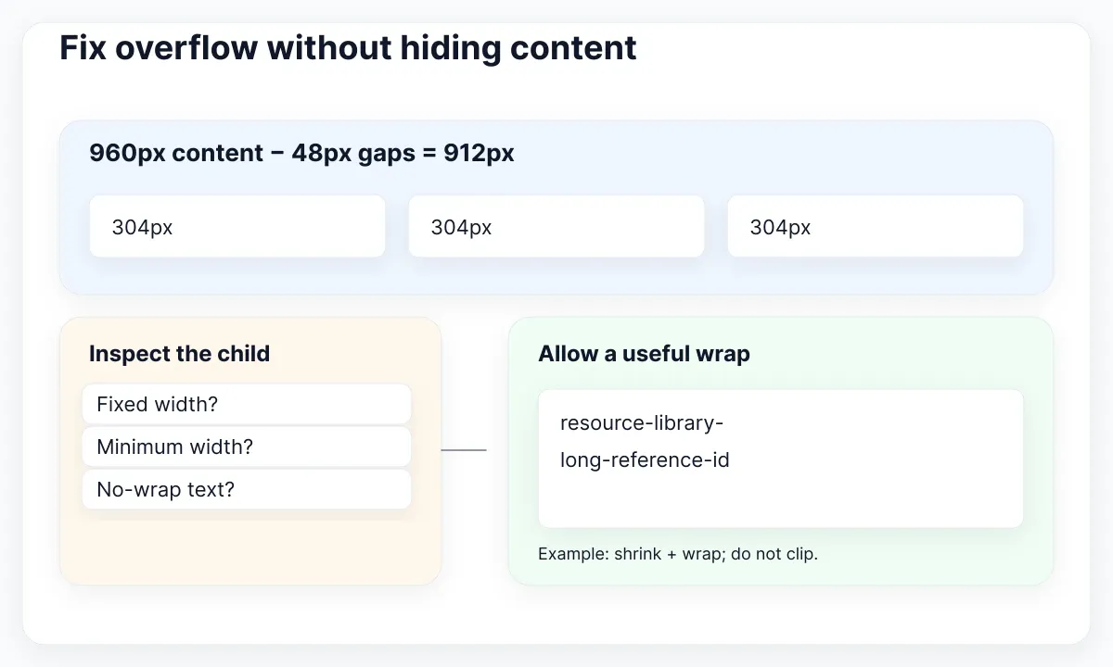Click the 'Example: shrink + wrap; do not clip.' caption
1113x667 pixels.
tap(678, 554)
